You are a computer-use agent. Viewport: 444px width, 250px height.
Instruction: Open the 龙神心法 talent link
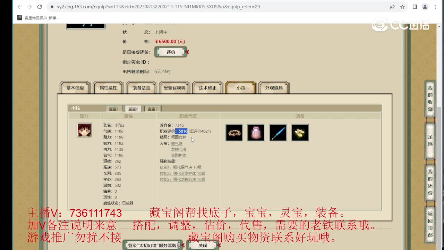coord(179,149)
